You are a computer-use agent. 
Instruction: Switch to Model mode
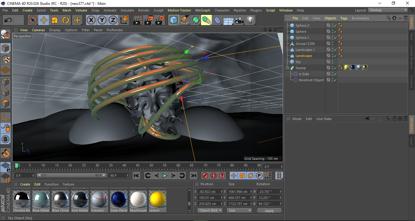click(5, 48)
